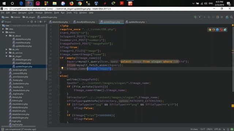Screen dimensions: 234x131
Task: Open the Windows action center notifications
Action: [x=229, y=3]
